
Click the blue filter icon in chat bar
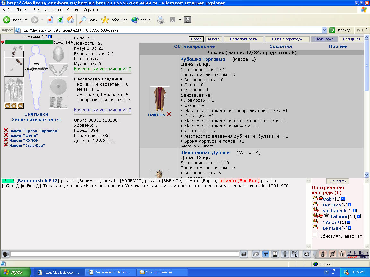266,254
